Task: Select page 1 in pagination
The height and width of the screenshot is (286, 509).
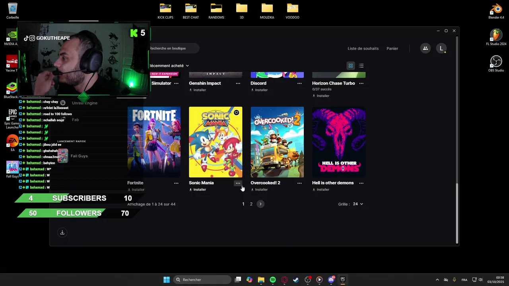Action: click(x=243, y=204)
